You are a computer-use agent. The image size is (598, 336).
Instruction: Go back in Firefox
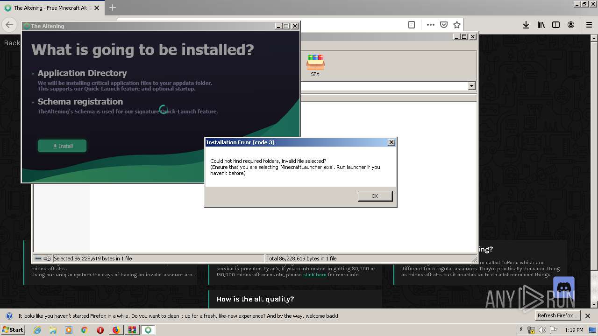coord(9,25)
